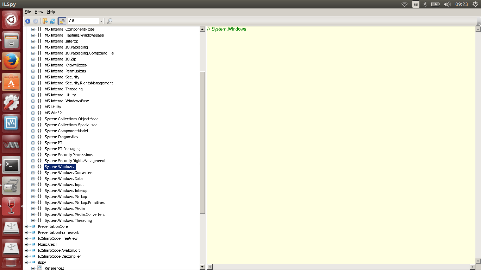The height and width of the screenshot is (270, 481).
Task: Select the ICSharpCode.Decompiler assembly
Action: point(60,256)
